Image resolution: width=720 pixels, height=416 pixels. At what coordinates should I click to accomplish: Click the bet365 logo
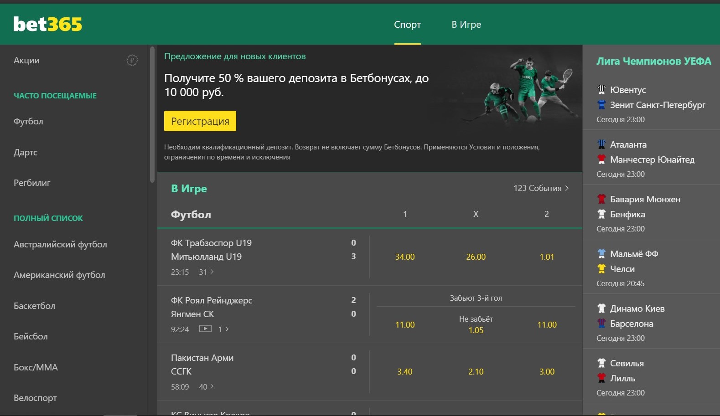pyautogui.click(x=48, y=24)
